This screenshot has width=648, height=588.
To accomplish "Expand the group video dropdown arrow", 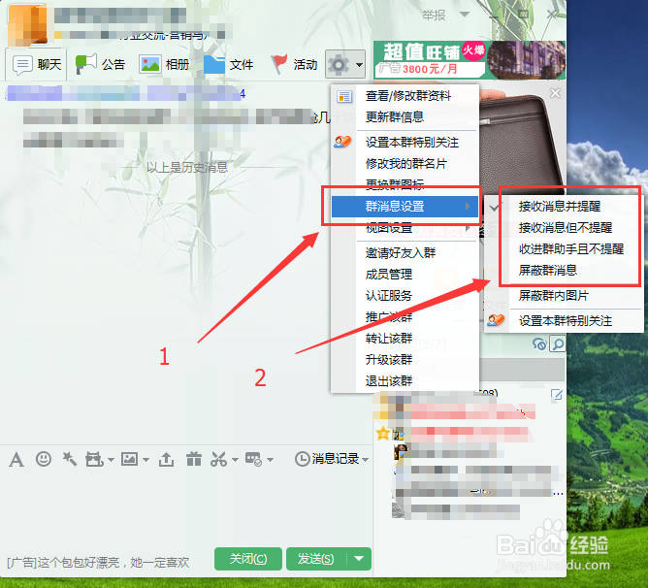I will click(x=111, y=460).
